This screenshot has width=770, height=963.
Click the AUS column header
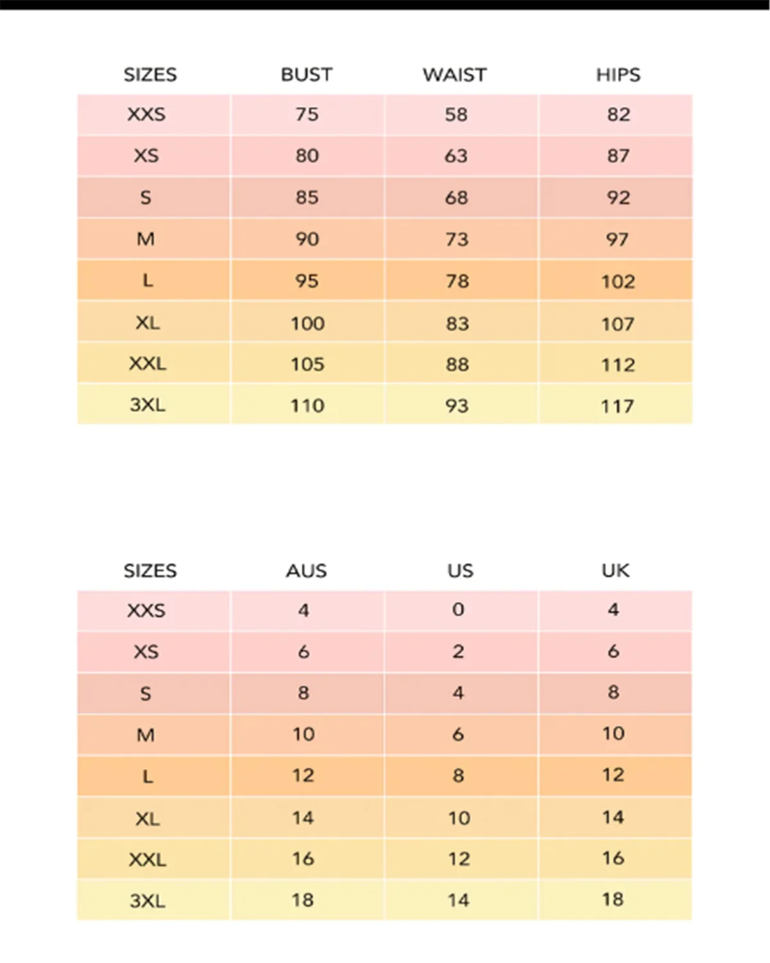pos(306,571)
